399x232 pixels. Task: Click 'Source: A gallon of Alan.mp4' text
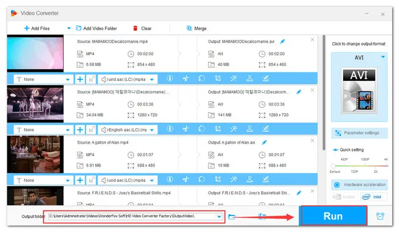tap(103, 143)
